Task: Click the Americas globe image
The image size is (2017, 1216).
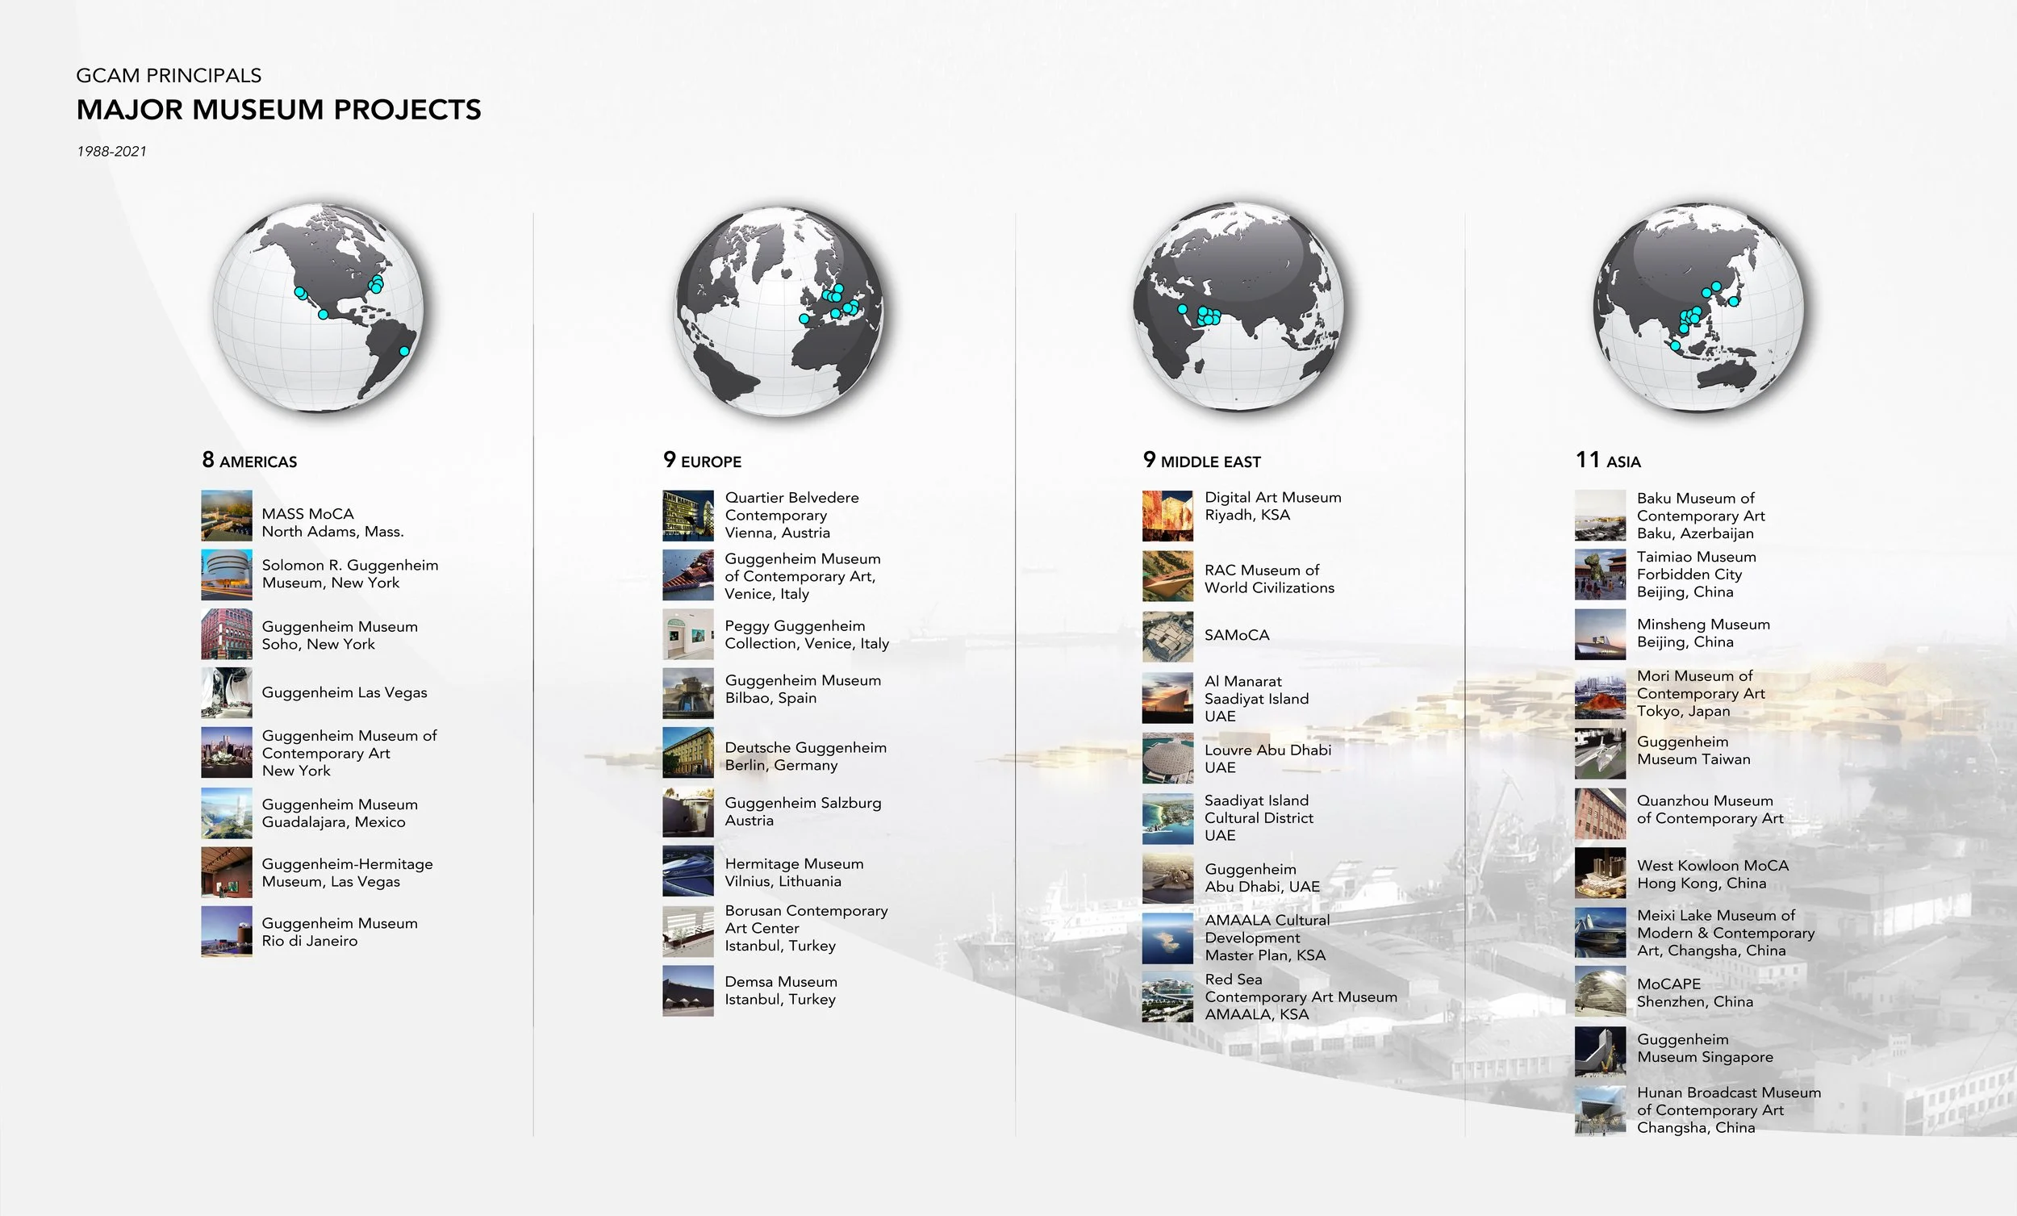Action: 319,307
